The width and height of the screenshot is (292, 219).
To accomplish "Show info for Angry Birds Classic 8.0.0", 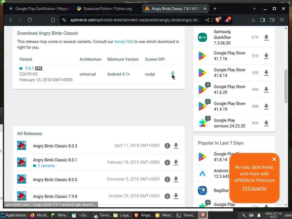I will pos(167,179).
